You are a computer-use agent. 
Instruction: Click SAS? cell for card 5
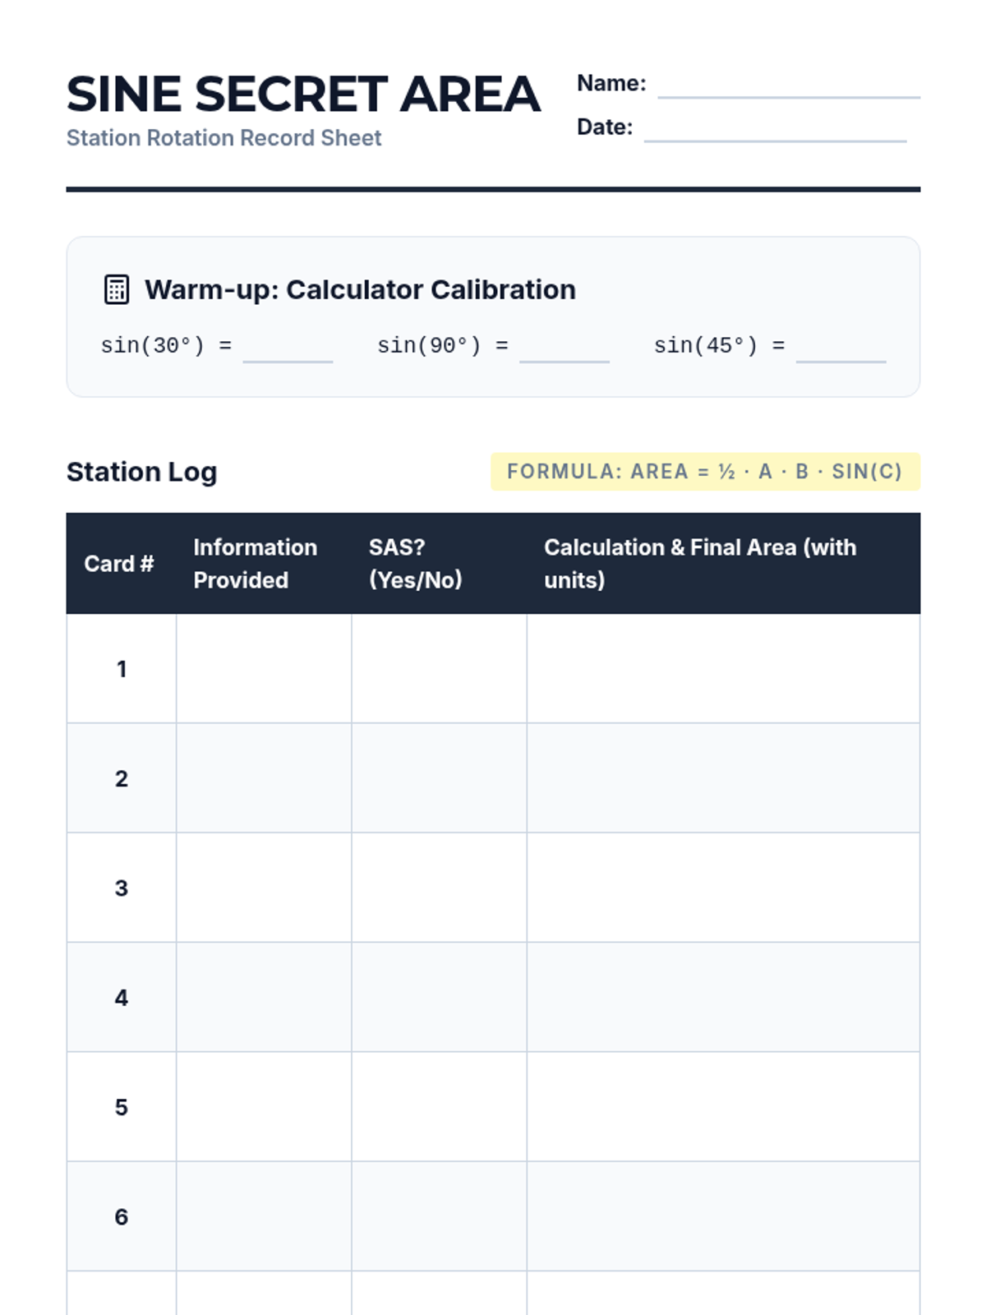point(439,1107)
